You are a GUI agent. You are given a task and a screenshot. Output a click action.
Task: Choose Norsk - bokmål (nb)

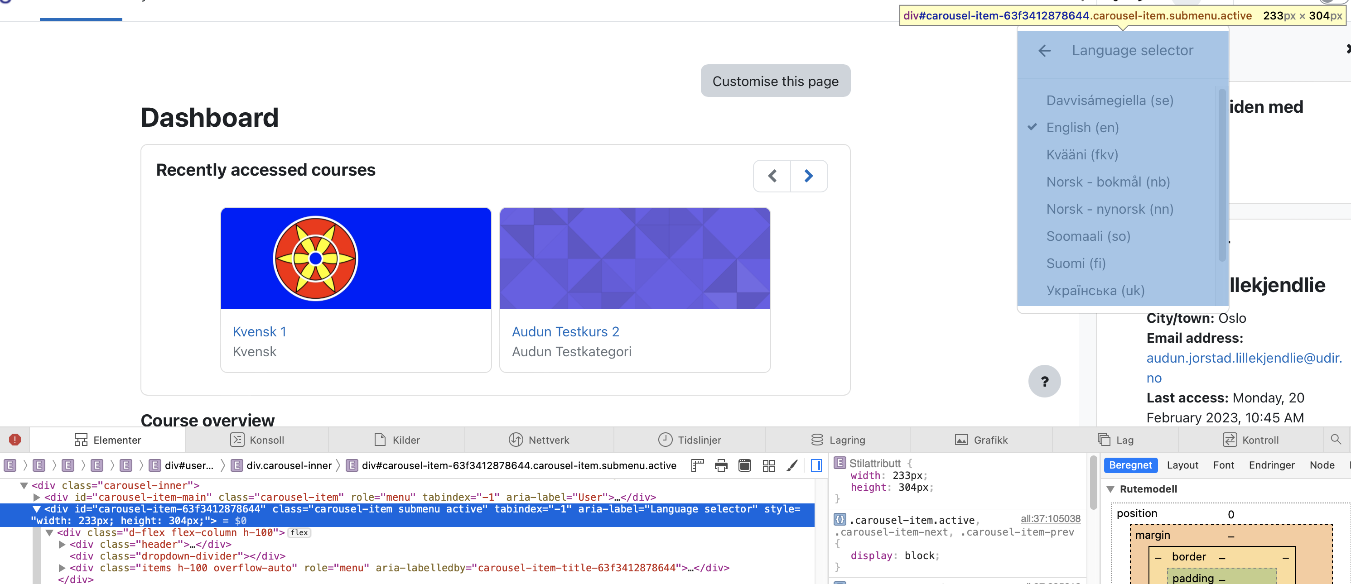tap(1108, 182)
